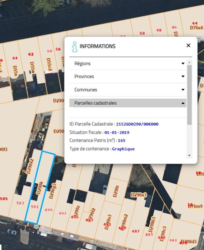Click parcel ID 21526D0290/00K000 value
The height and width of the screenshot is (250, 204).
pyautogui.click(x=137, y=124)
